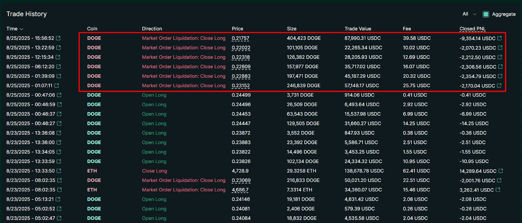Click the 0.23069 DOGE liquidation price

click(241, 180)
